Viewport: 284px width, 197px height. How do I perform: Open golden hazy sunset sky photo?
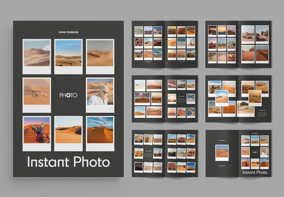(x=222, y=31)
